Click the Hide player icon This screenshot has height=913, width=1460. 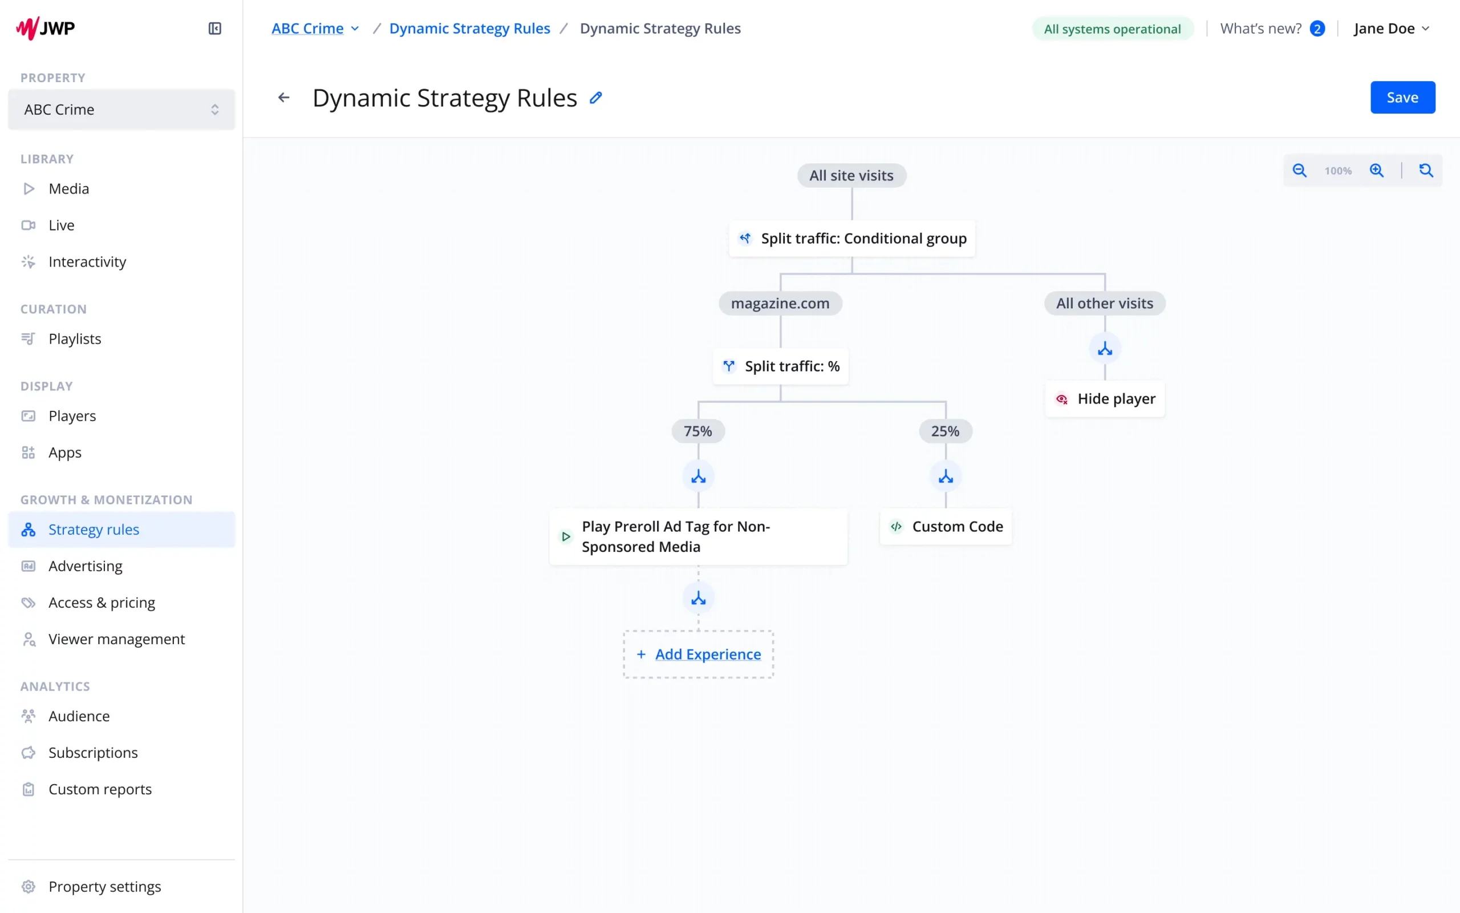(1061, 399)
